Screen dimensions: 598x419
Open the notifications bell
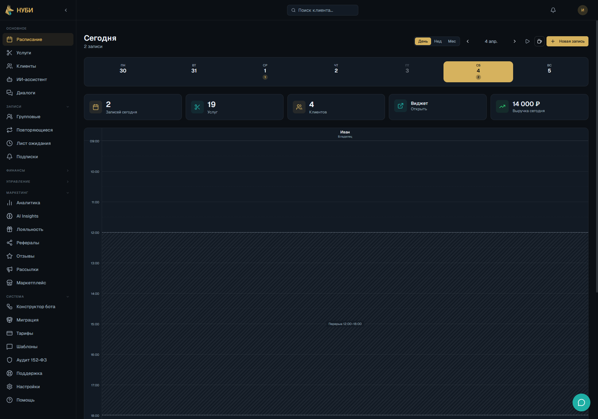[x=553, y=10]
